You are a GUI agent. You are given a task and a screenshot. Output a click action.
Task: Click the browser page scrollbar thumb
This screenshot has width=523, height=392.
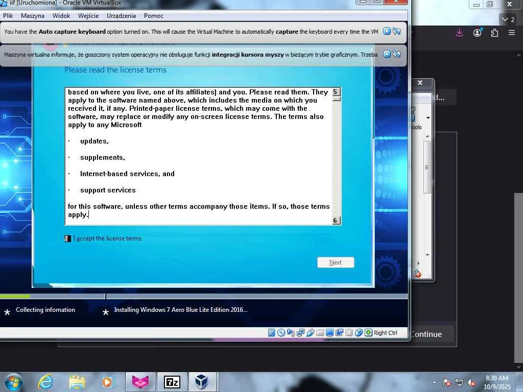point(519,277)
